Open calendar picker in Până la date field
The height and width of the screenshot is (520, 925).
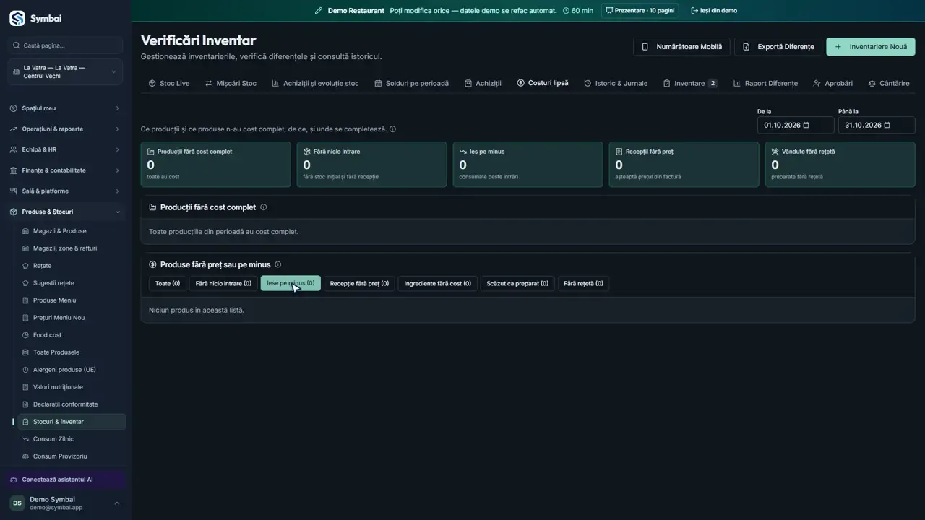point(887,125)
